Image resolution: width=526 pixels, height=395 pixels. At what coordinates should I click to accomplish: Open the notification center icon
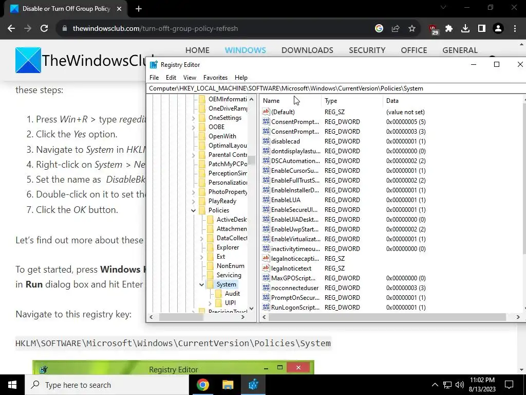click(509, 385)
